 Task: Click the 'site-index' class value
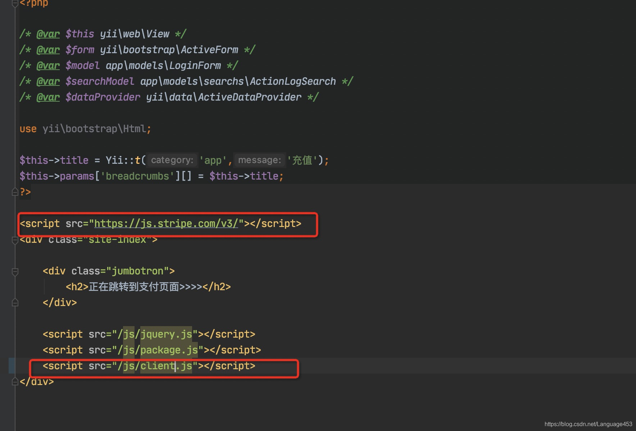pos(117,240)
